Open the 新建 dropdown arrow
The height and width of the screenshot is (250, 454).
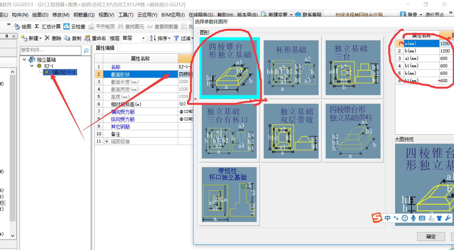40,38
